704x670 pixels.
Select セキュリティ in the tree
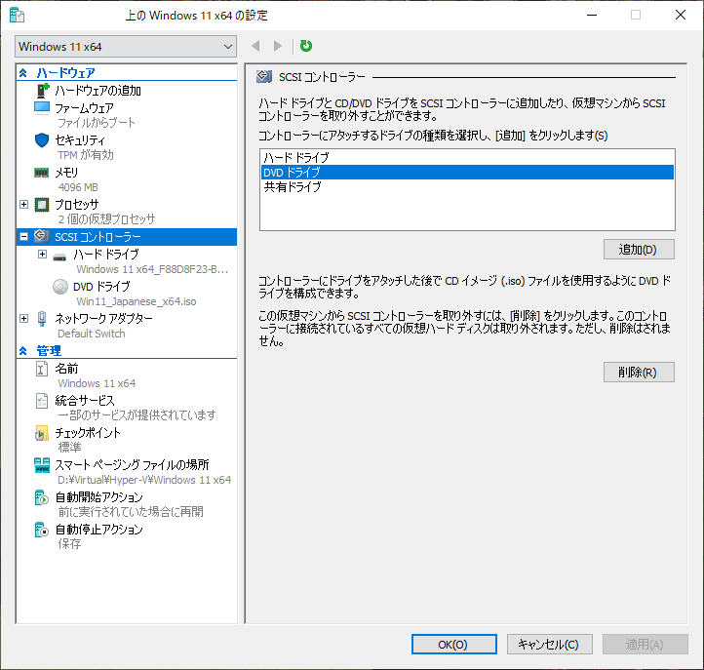tap(80, 140)
